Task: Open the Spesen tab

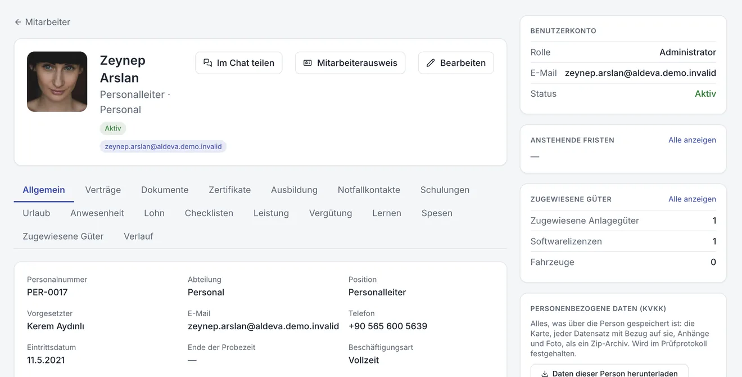Action: tap(437, 213)
